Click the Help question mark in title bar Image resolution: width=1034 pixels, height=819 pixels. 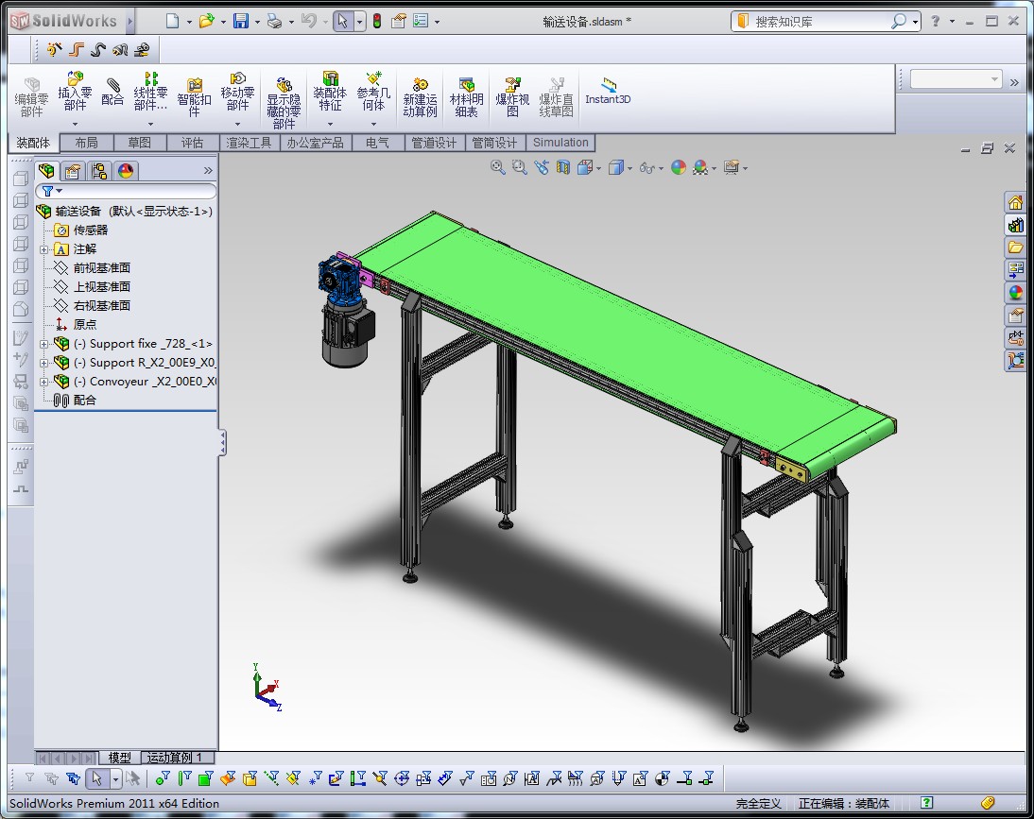935,21
